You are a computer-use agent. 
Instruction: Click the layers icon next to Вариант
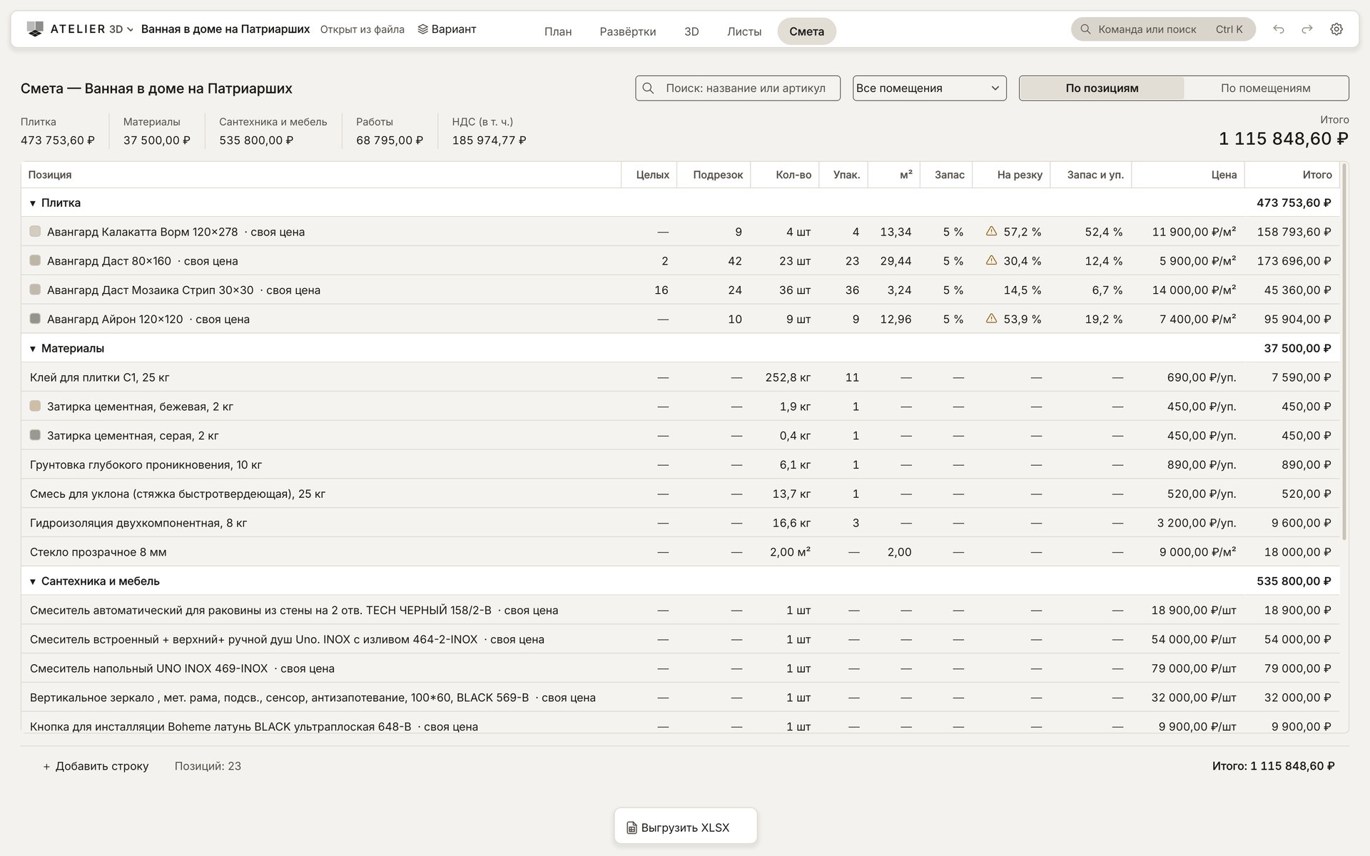(422, 29)
